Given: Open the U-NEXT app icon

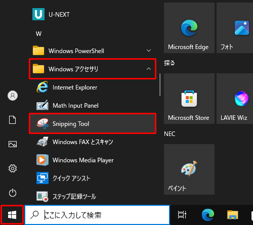Looking at the screenshot, I should (x=38, y=14).
